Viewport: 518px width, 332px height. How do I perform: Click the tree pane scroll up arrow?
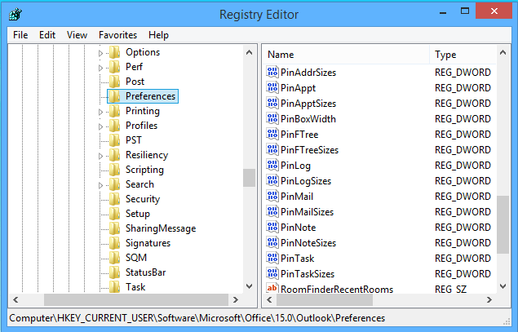point(250,52)
